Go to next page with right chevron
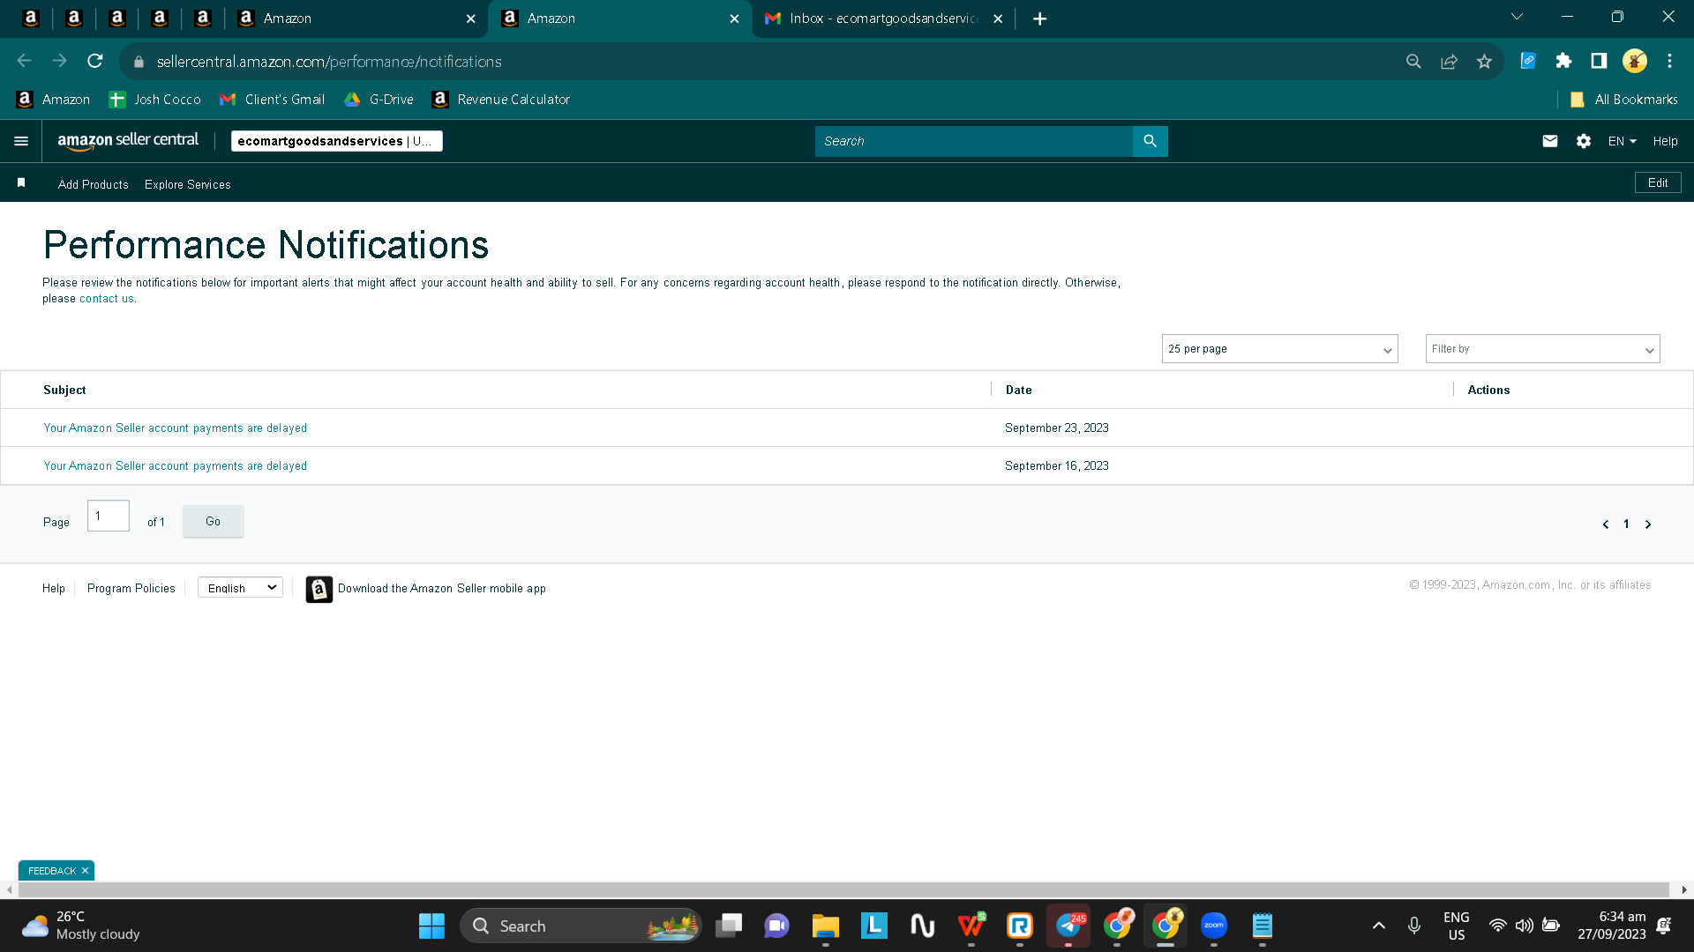Image resolution: width=1694 pixels, height=952 pixels. [1648, 524]
